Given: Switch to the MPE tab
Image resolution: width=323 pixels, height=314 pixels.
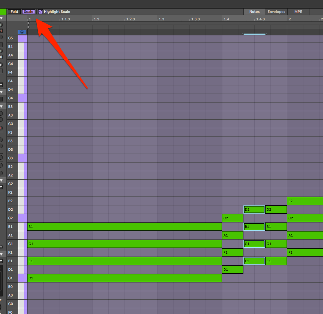Looking at the screenshot, I should [x=298, y=12].
